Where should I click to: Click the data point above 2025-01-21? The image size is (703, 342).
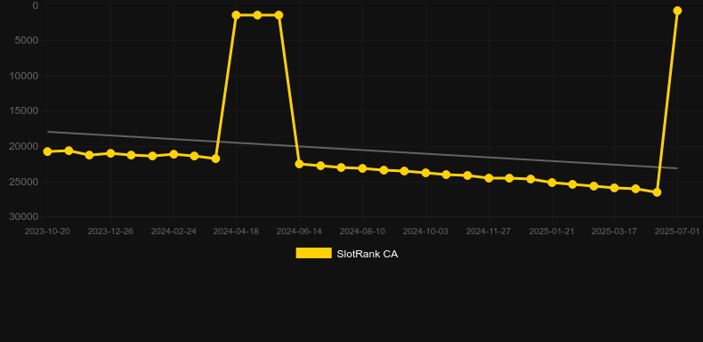(552, 183)
